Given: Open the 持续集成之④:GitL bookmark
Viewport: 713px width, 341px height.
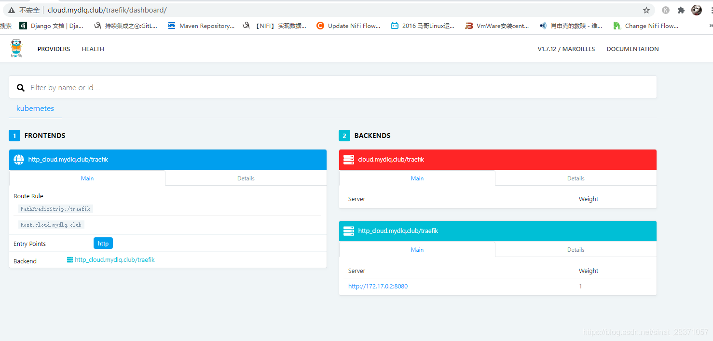Looking at the screenshot, I should tap(125, 26).
